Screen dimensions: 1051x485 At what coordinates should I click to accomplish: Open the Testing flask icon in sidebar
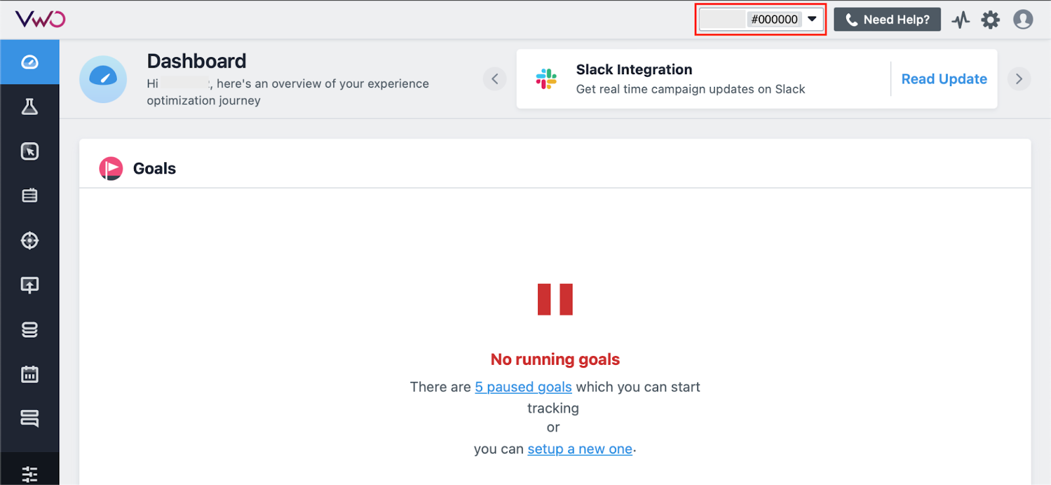[30, 106]
